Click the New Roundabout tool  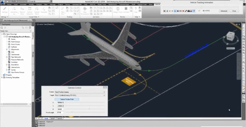click(85, 11)
